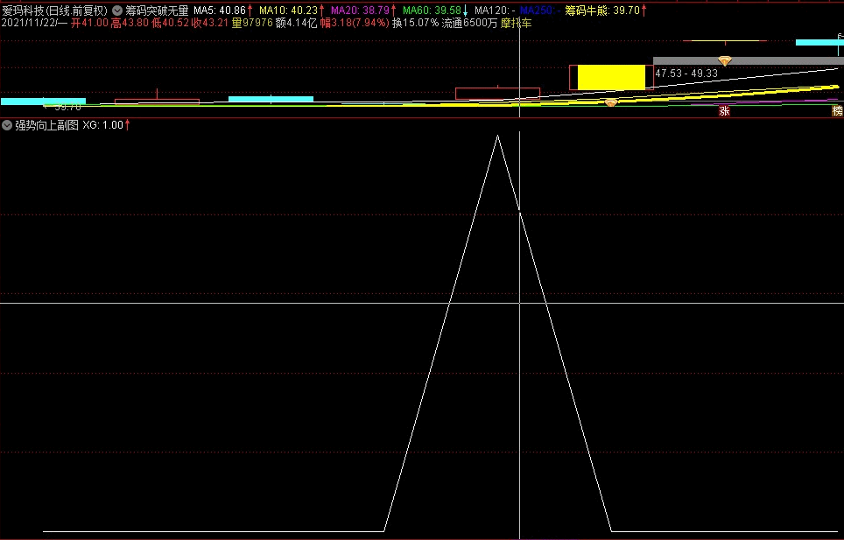Click the 筹码牛熊: 39.70 value
Image resolution: width=844 pixels, height=540 pixels.
[602, 11]
